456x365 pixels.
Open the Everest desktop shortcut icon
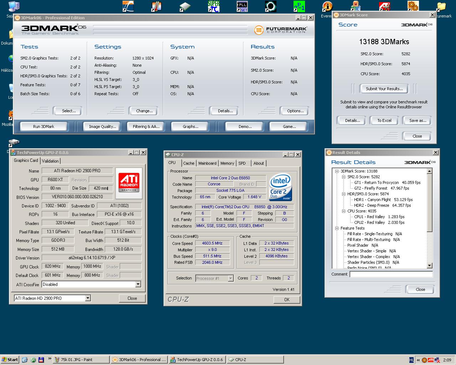pos(327,6)
